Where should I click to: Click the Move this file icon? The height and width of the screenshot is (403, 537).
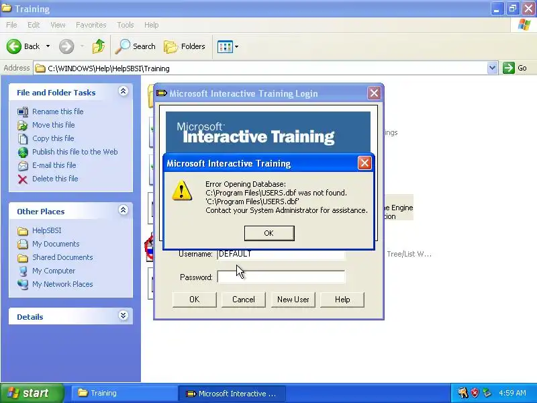point(23,126)
